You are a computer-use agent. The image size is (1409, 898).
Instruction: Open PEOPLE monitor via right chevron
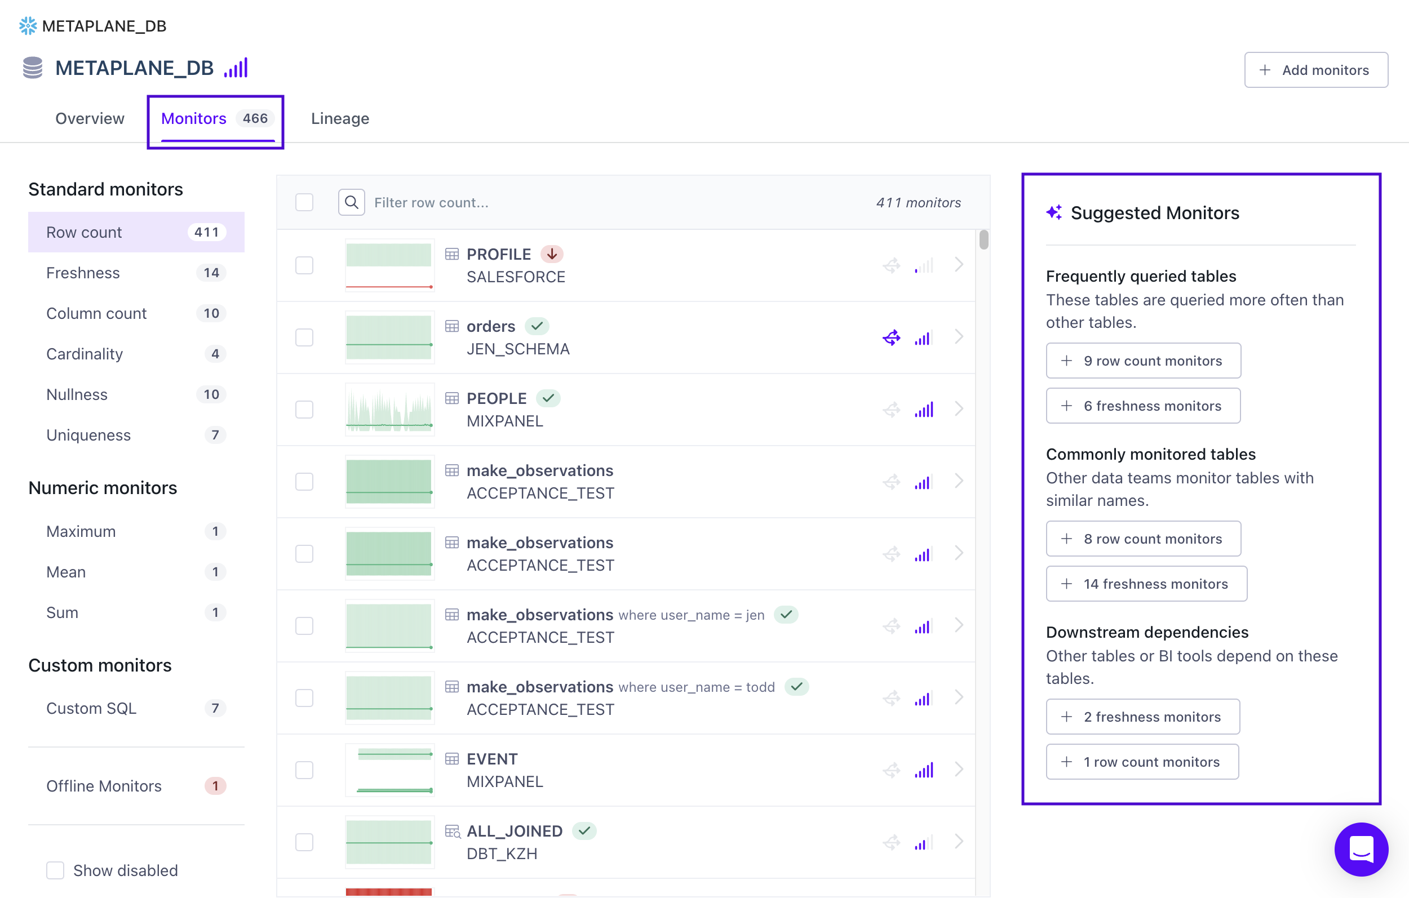(x=959, y=409)
